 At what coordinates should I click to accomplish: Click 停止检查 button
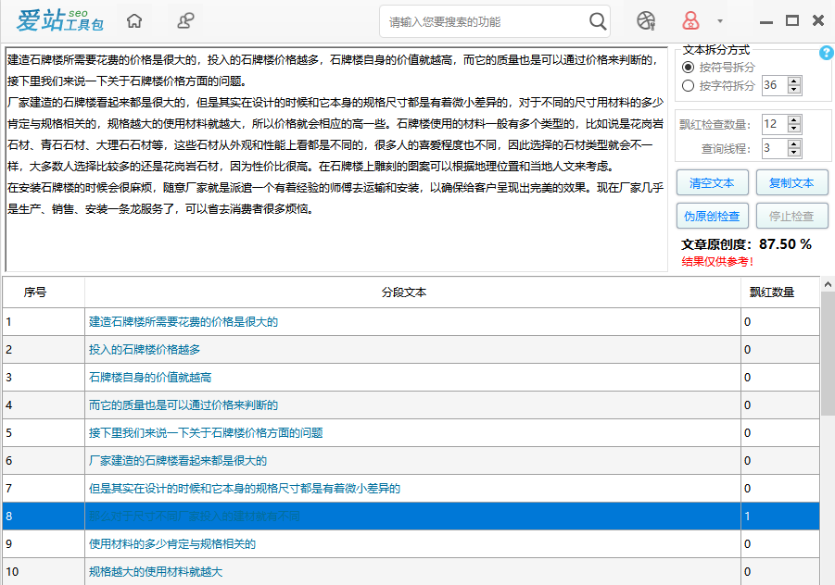tap(791, 216)
